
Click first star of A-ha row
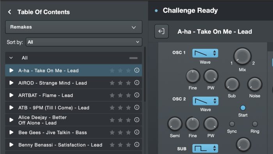(x=112, y=70)
